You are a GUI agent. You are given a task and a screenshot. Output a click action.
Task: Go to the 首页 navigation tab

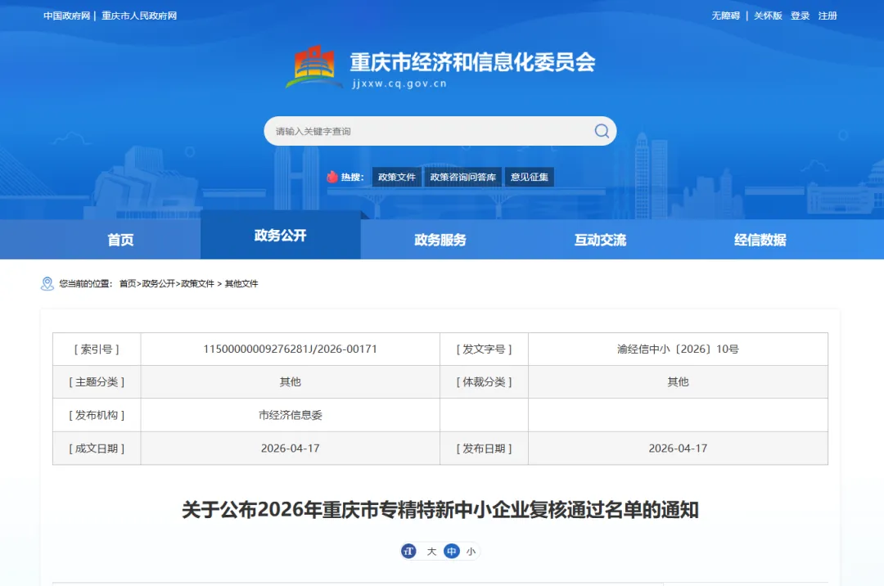point(120,240)
